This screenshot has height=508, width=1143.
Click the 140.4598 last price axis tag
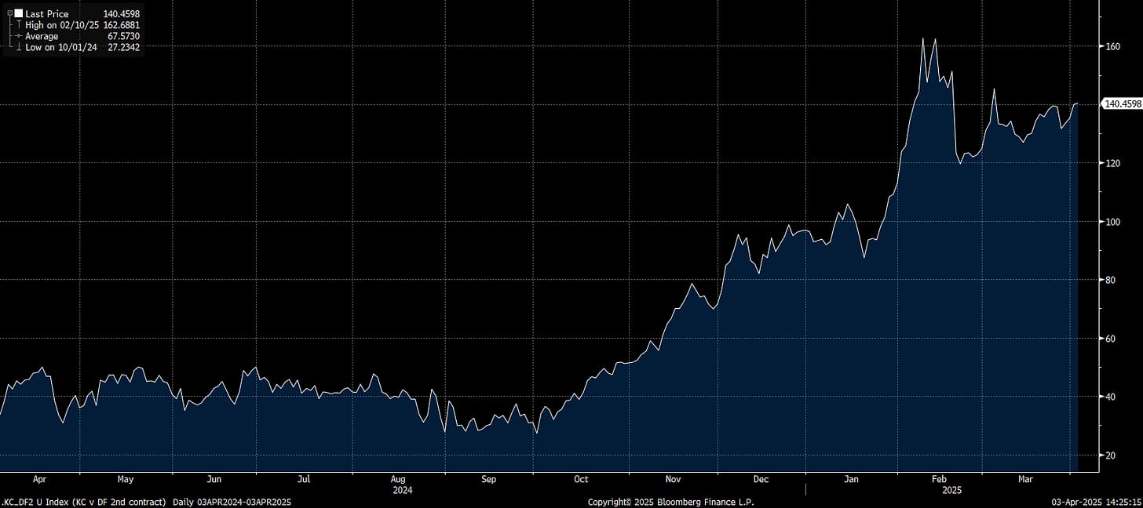pyautogui.click(x=1123, y=103)
